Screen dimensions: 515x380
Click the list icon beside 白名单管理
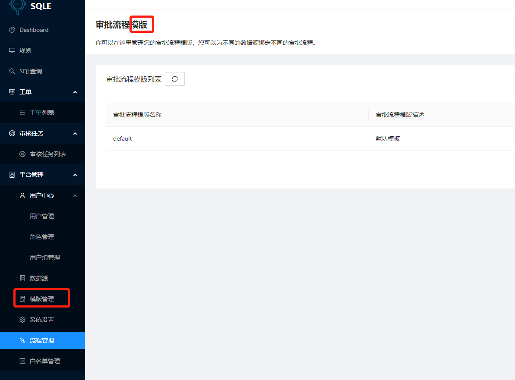click(22, 361)
